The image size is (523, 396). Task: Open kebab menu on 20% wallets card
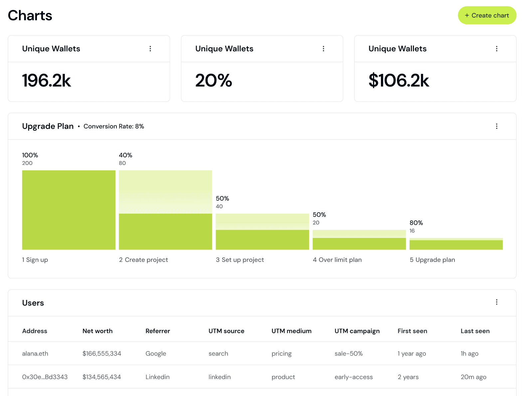point(323,49)
